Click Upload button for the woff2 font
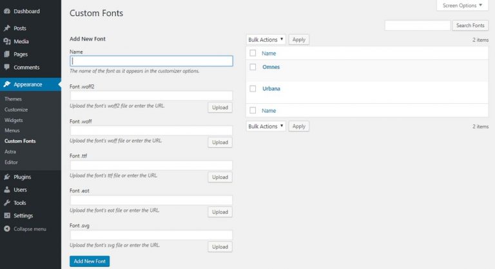495x269 pixels. (220, 107)
